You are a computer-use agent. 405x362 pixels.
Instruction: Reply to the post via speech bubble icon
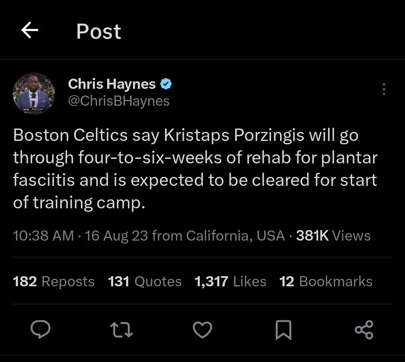coord(40,330)
